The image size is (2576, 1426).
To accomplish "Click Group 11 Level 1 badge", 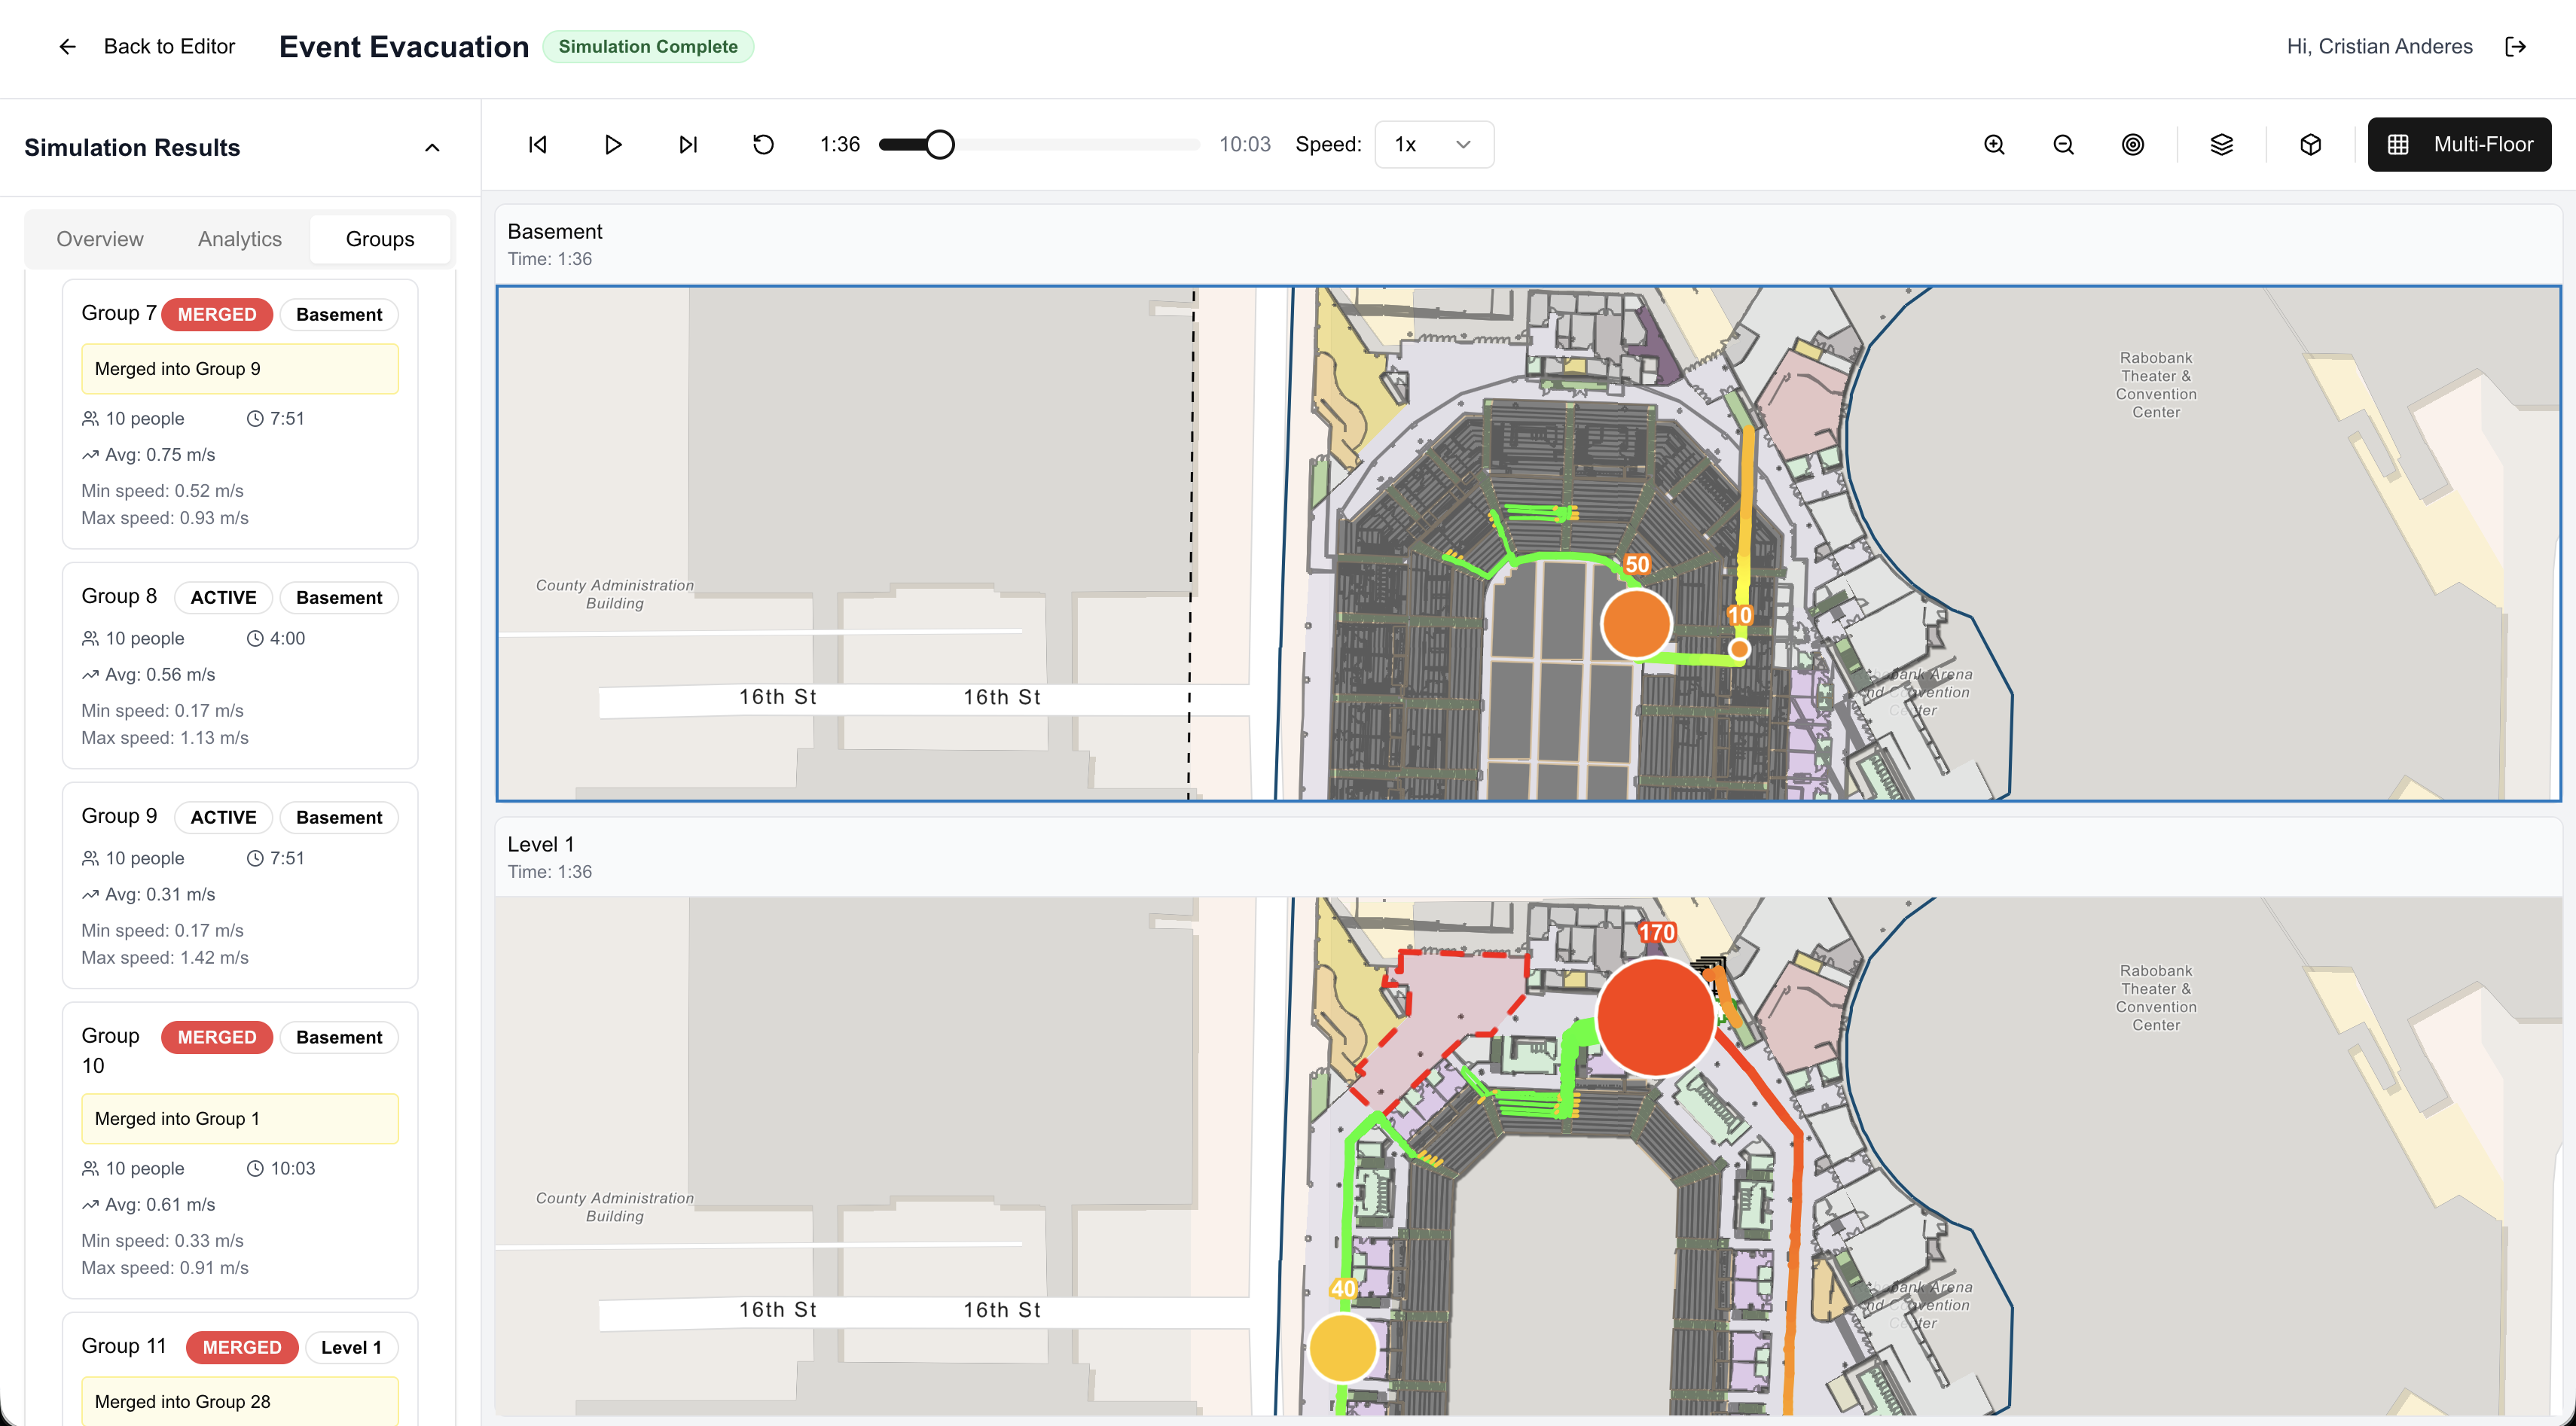I will tap(351, 1347).
